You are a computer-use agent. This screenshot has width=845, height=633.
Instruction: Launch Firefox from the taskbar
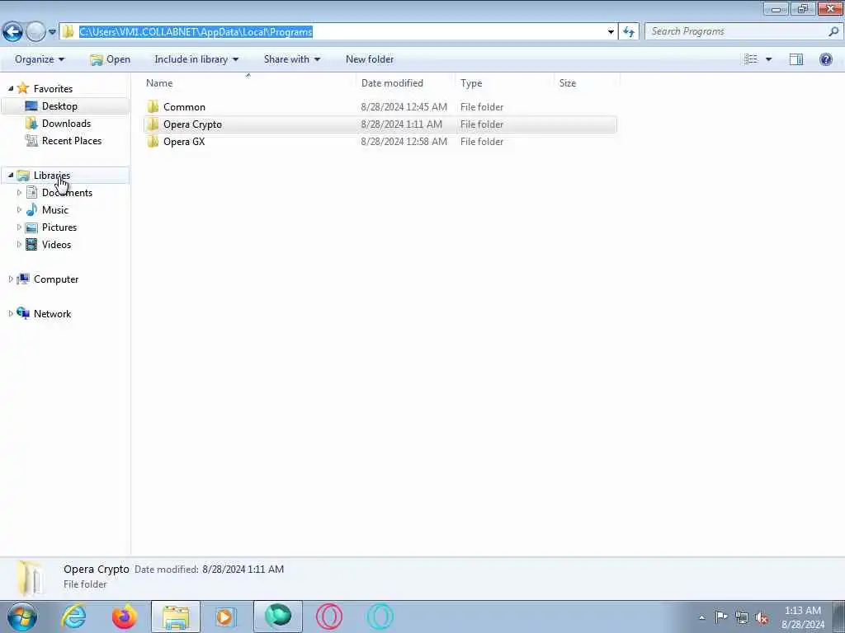125,617
